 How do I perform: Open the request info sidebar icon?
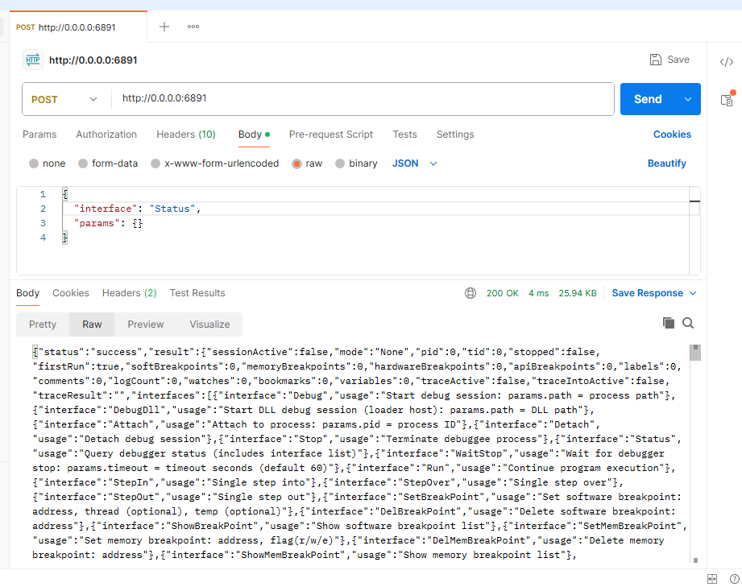pyautogui.click(x=727, y=100)
